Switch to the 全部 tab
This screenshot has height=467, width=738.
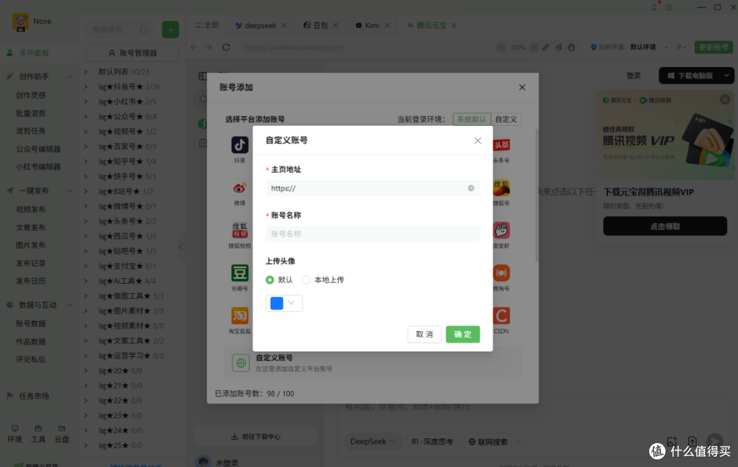coord(206,25)
